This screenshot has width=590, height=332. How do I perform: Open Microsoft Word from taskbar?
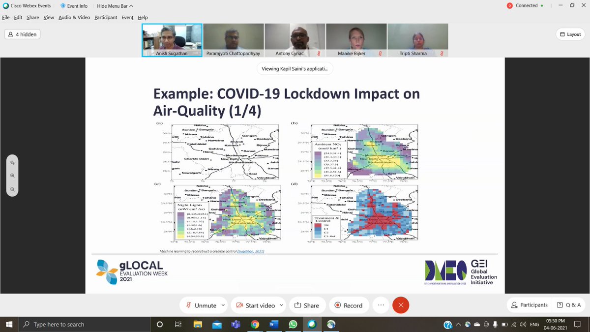[274, 324]
